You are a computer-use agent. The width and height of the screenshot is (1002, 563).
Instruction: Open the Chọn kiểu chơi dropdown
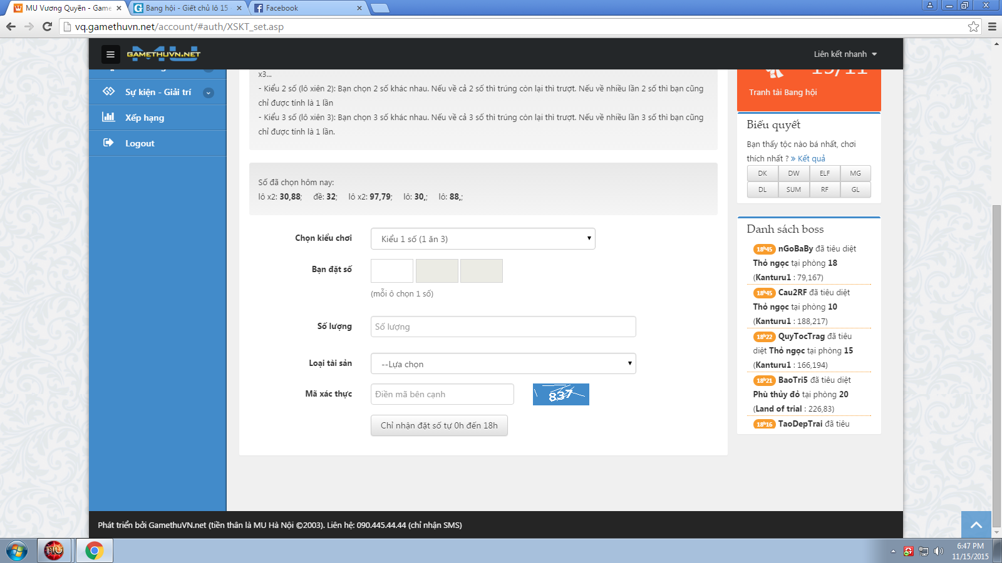point(482,239)
